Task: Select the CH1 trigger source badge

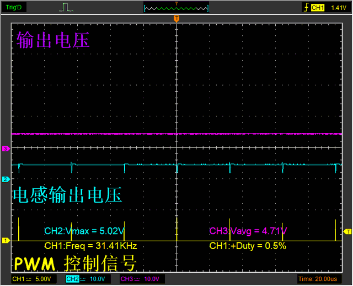Action: tap(318, 8)
